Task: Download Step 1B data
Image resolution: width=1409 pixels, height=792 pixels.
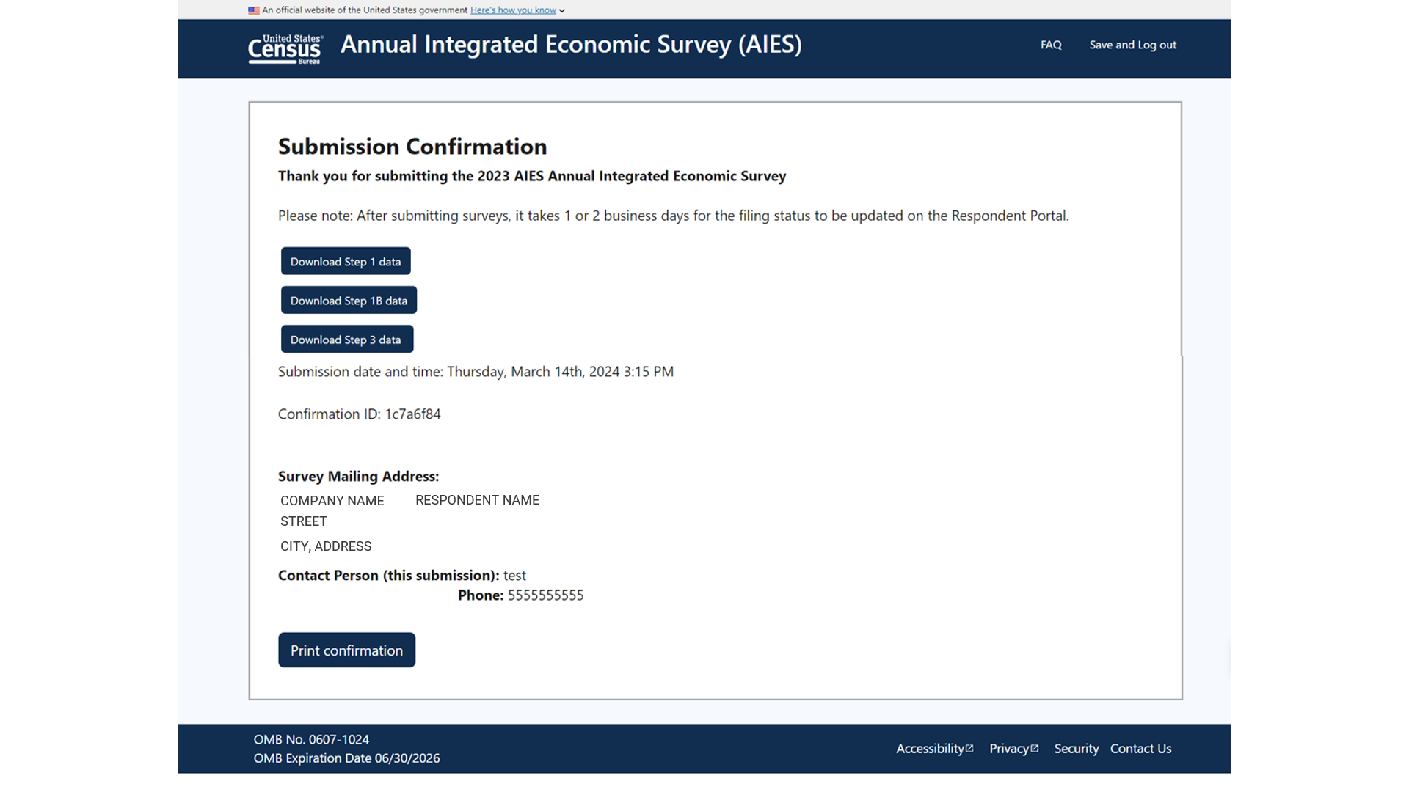Action: [x=349, y=301]
